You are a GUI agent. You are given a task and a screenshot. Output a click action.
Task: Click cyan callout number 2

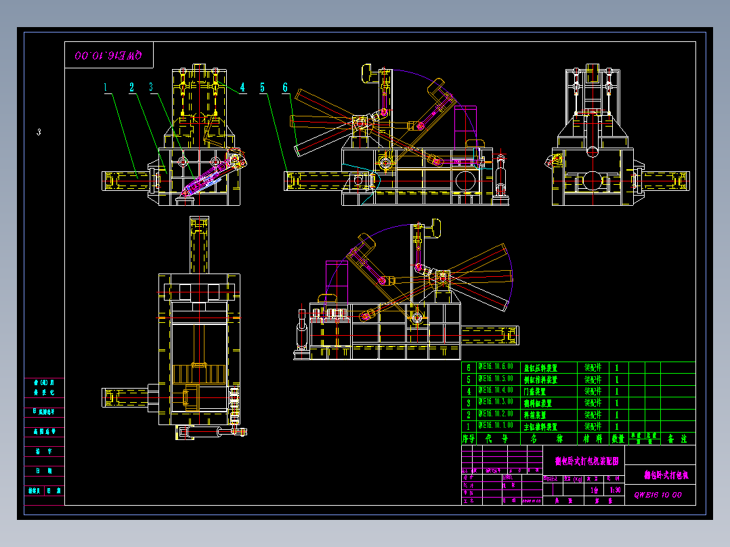(132, 87)
